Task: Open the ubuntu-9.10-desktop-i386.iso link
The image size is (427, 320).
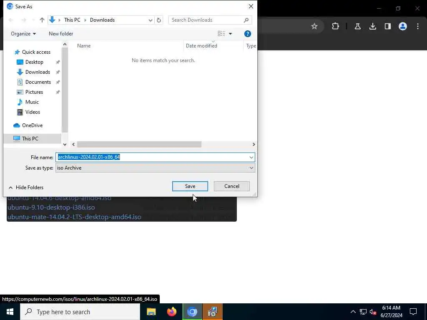Action: (51, 207)
